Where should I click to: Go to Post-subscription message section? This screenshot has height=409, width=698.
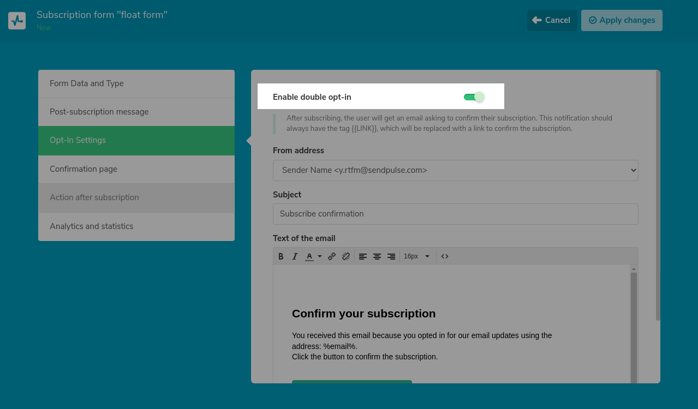pos(136,112)
